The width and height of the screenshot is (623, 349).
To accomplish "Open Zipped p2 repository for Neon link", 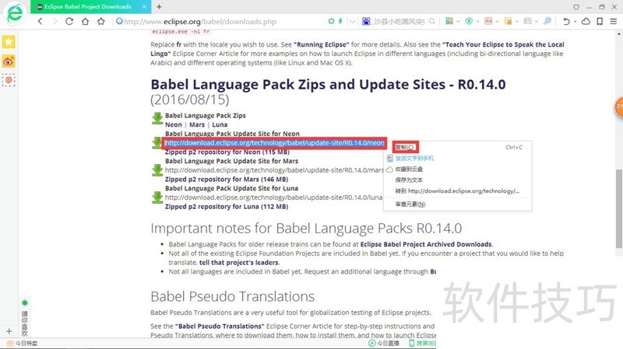I will pos(227,152).
